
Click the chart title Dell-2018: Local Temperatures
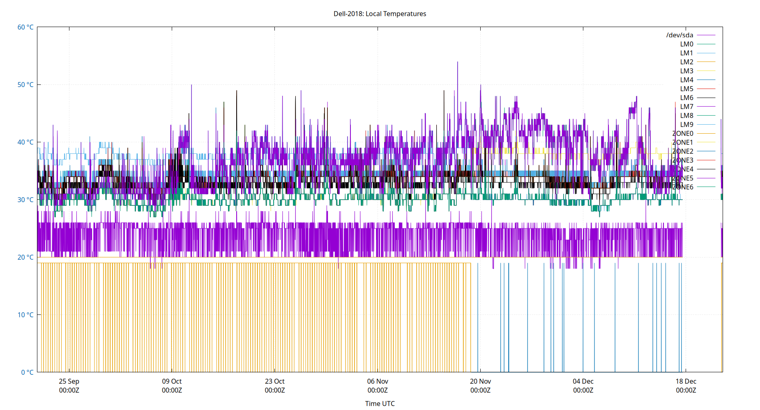pyautogui.click(x=380, y=14)
